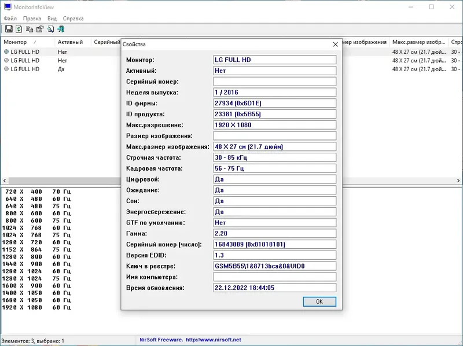The image size is (463, 346).
Task: Open the nirsoft.net link in status bar
Action: point(213,340)
